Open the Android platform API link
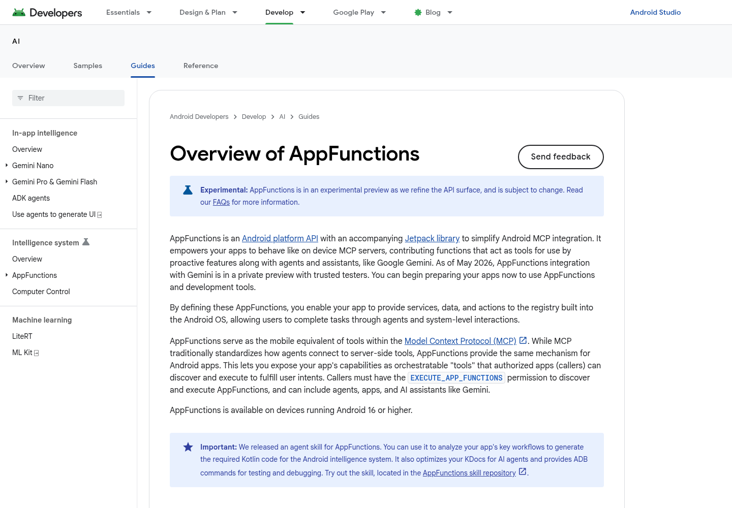732x508 pixels. (x=280, y=238)
